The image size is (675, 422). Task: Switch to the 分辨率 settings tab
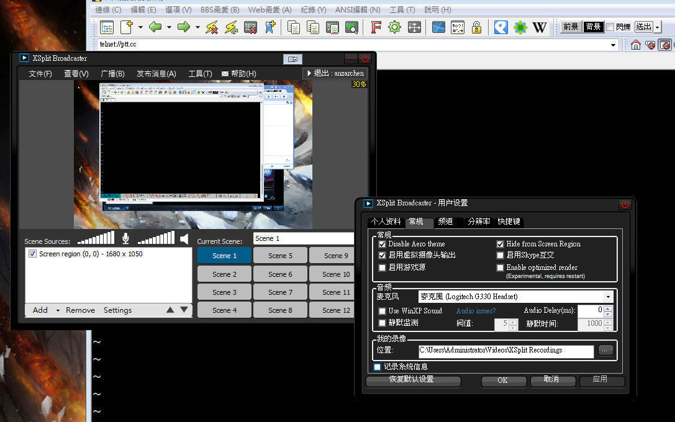coord(479,222)
